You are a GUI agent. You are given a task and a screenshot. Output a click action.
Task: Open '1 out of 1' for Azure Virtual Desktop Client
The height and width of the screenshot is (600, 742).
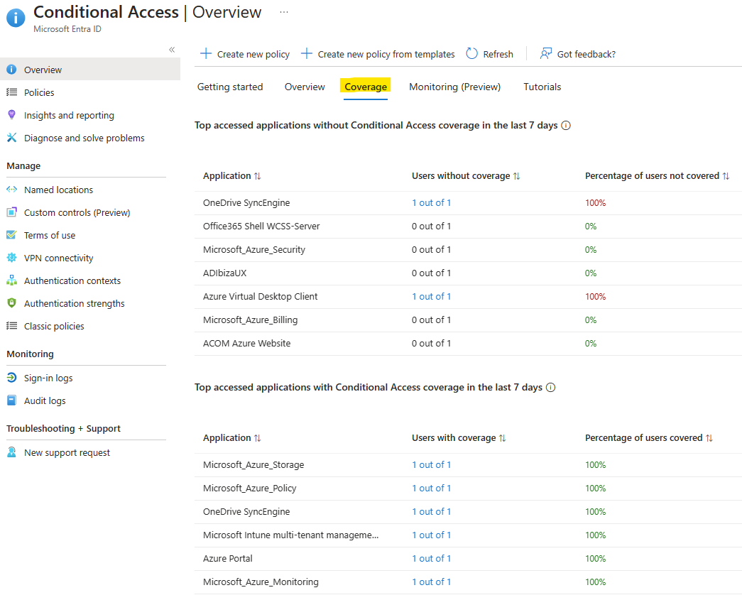431,297
